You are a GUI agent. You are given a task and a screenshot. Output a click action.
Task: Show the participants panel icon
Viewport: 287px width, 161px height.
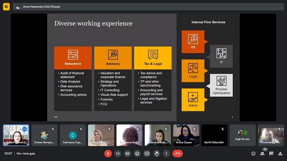tap(262, 154)
